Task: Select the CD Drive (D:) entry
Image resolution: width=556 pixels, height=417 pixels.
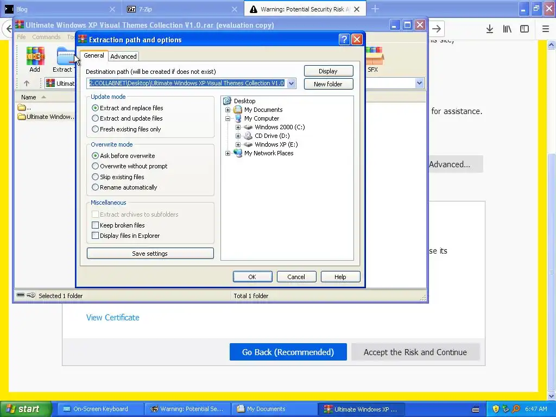Action: coord(272,136)
